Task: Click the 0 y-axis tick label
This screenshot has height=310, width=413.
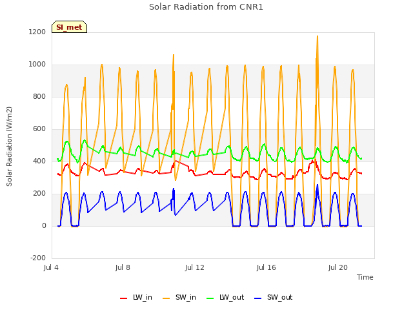Action: coord(44,225)
